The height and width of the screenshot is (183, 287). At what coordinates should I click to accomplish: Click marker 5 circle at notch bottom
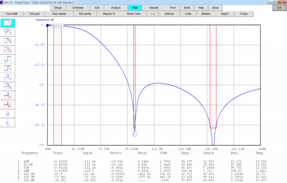pos(135,134)
